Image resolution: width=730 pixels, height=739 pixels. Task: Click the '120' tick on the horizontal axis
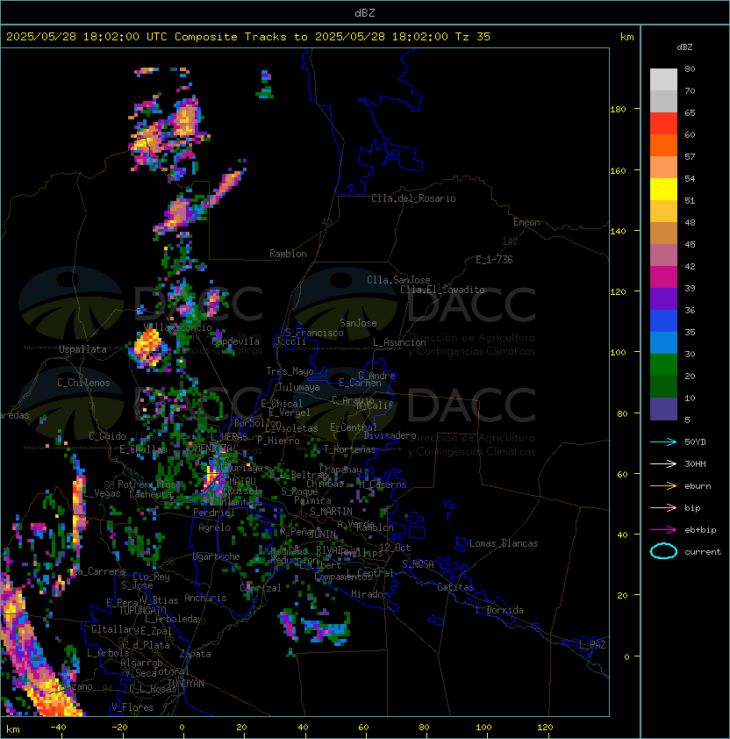pos(545,728)
